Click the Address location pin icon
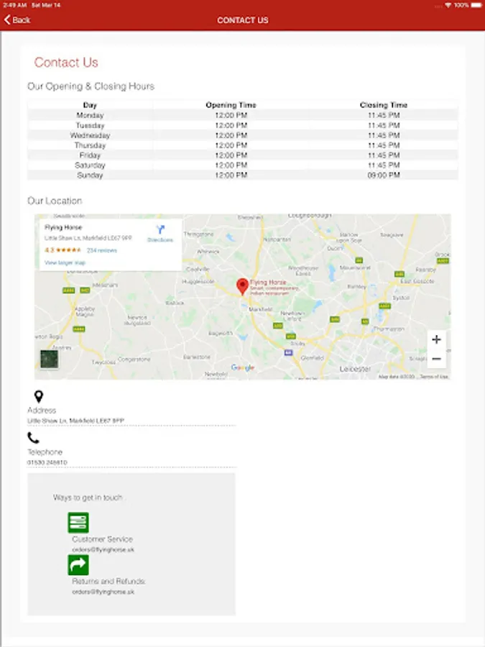Image resolution: width=485 pixels, height=647 pixels. tap(38, 396)
